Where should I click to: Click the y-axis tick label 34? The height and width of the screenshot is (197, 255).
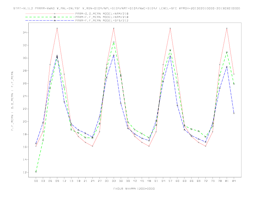click(25, 33)
